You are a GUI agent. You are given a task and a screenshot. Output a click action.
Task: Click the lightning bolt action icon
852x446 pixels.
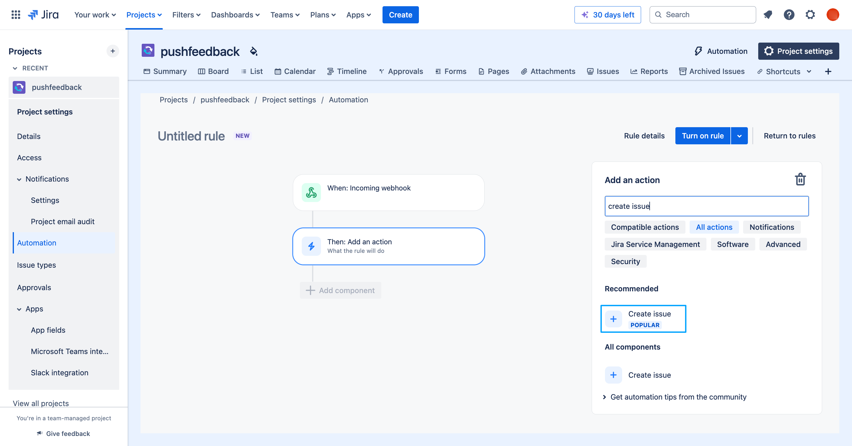click(312, 246)
